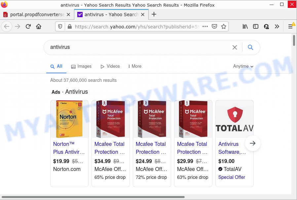Minimize the Firefox window
Screen dimensions: 297x200
pos(272,4)
